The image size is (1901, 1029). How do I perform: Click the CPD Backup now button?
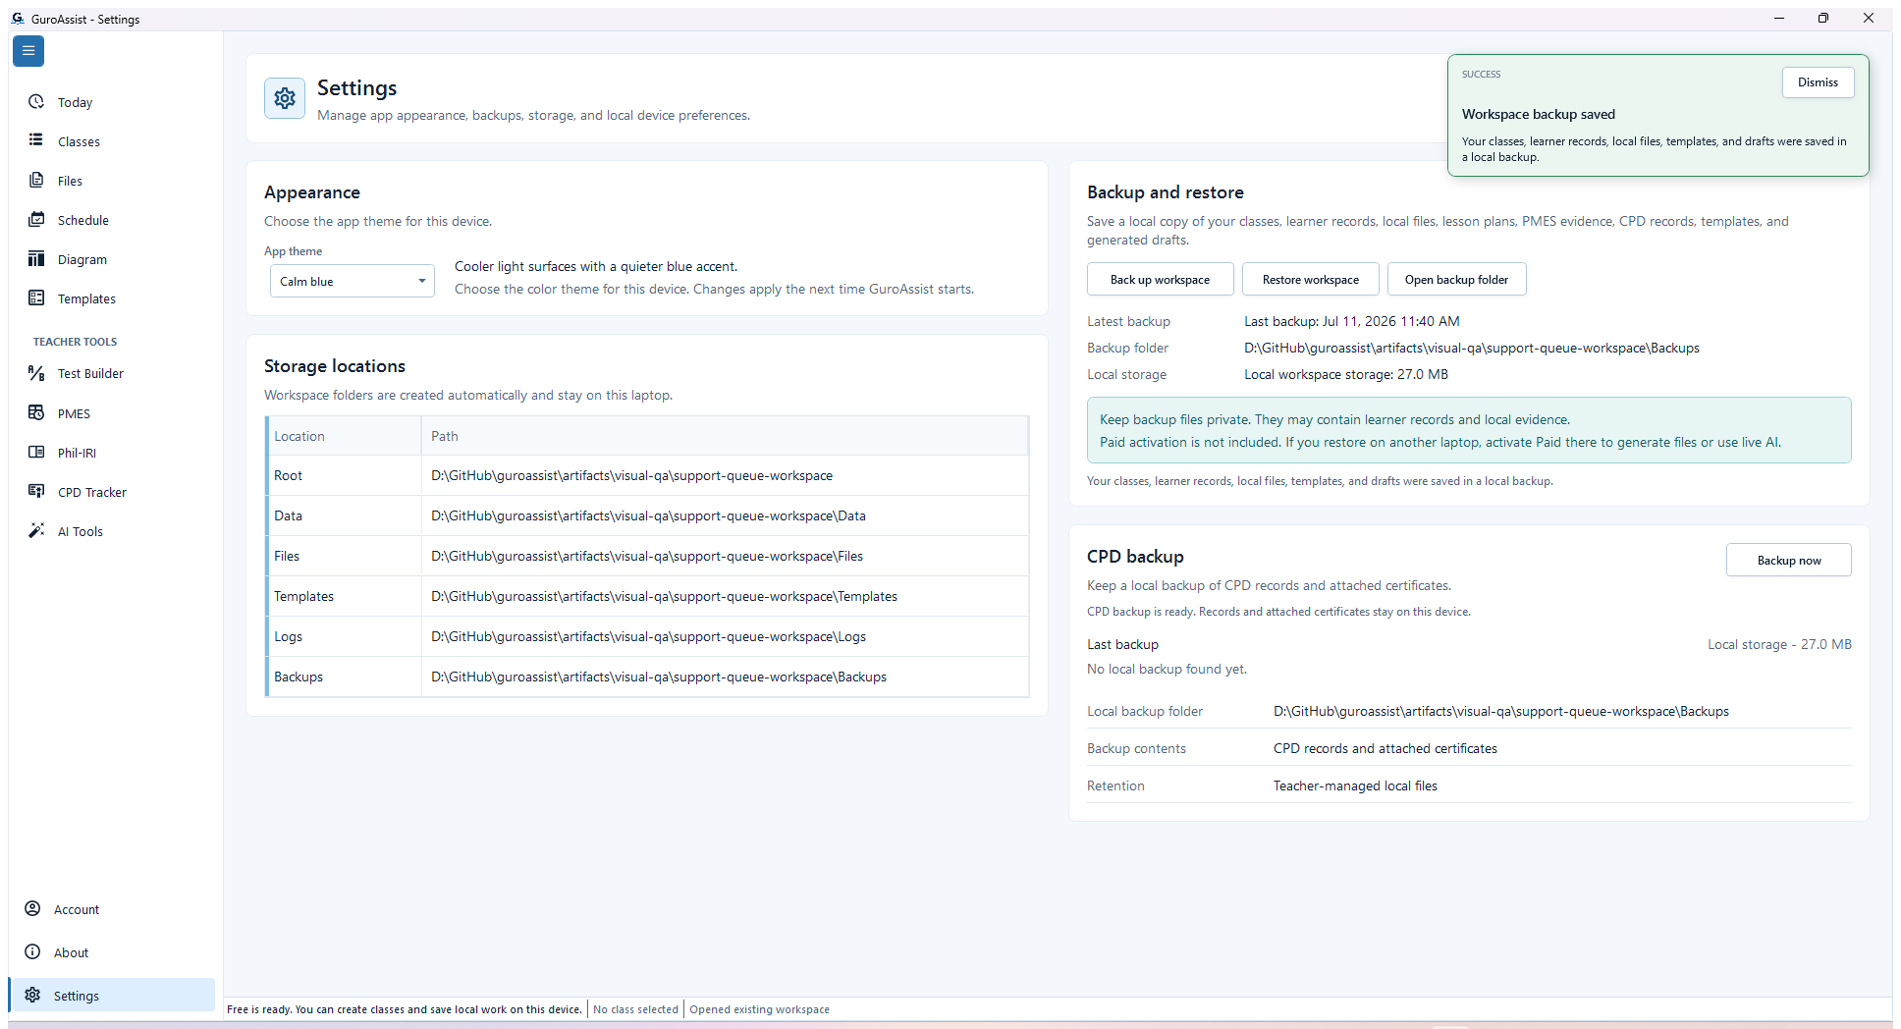[x=1788, y=560]
